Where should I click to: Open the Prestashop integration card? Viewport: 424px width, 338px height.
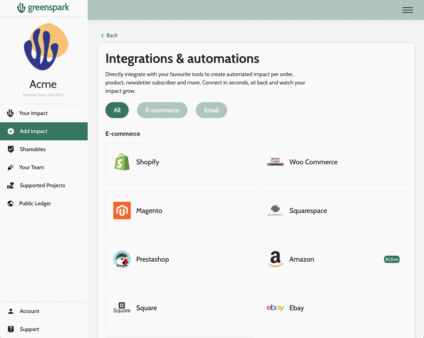pos(180,261)
